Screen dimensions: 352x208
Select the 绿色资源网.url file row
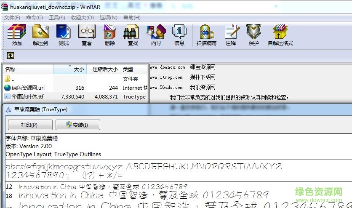coord(75,88)
